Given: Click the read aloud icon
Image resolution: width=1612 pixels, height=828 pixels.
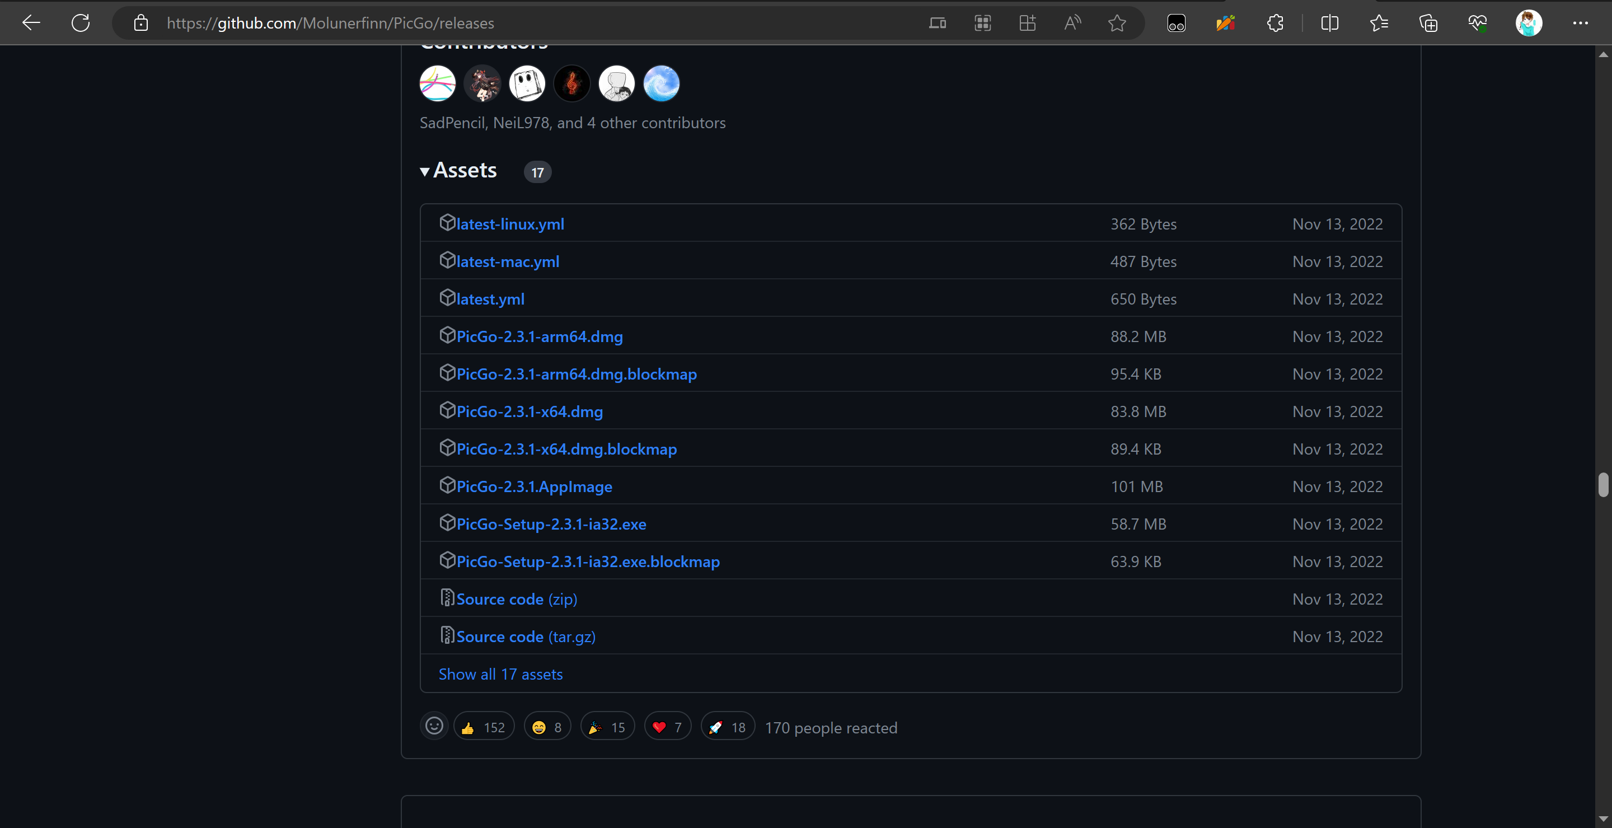Looking at the screenshot, I should [1072, 23].
